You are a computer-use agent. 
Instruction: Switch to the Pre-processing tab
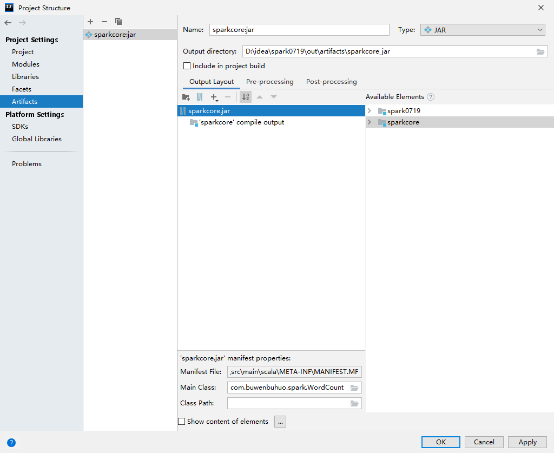point(269,82)
